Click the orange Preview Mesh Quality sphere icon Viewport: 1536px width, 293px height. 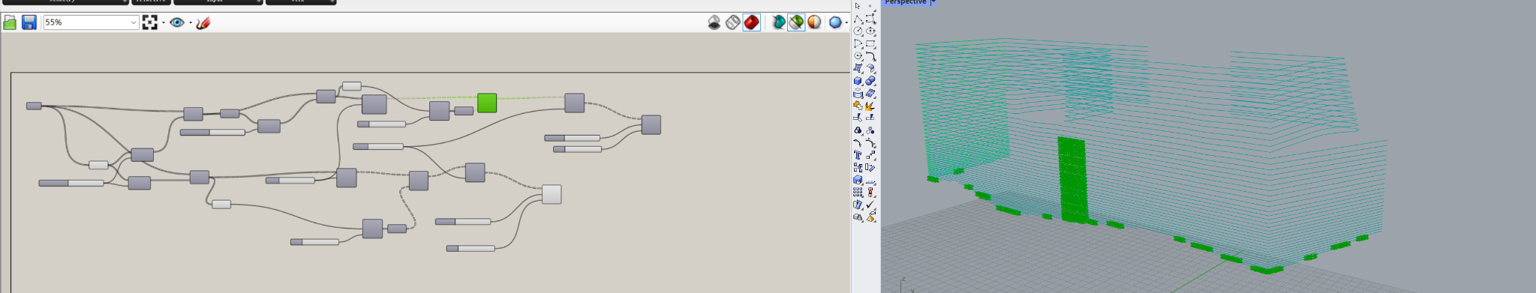coord(814,22)
